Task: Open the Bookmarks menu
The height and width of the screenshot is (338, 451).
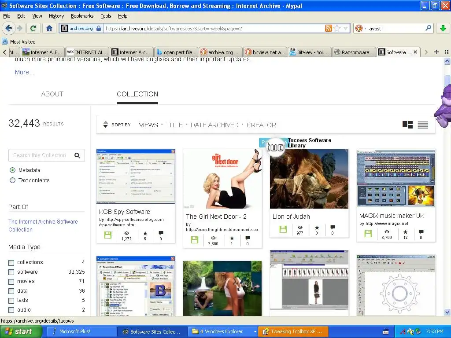Action: [x=82, y=16]
